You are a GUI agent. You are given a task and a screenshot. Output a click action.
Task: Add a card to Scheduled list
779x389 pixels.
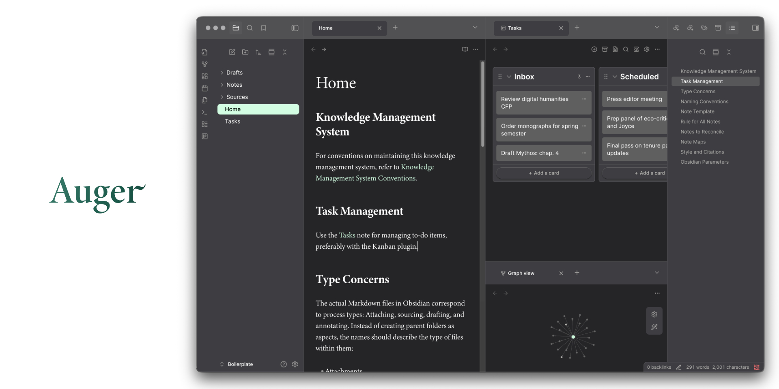[635, 173]
